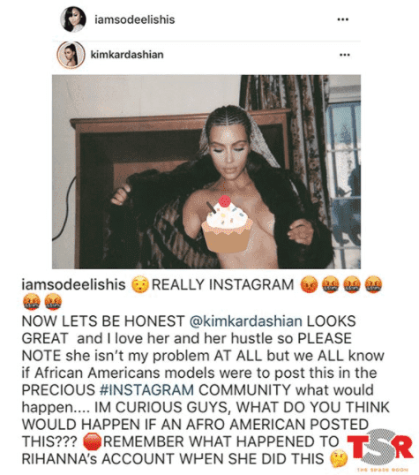Click the last cursing emoji on the first caption line
This screenshot has height=475, width=419.
click(373, 285)
